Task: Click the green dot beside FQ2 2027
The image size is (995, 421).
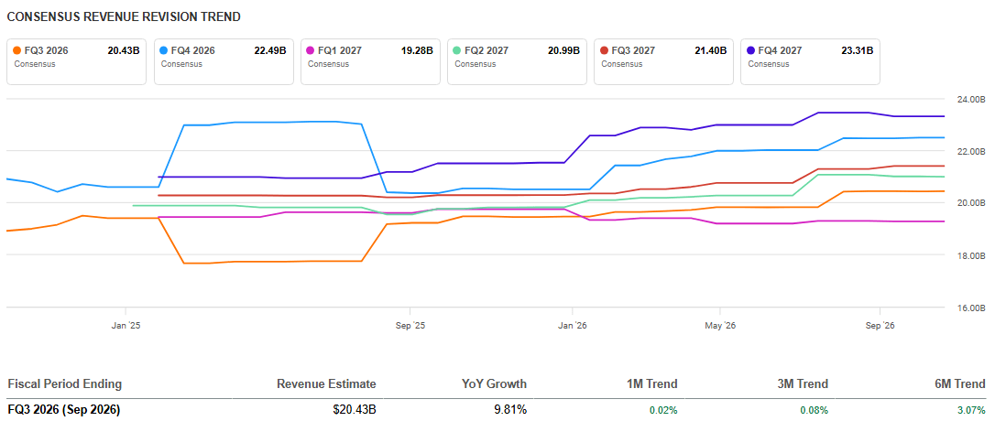Action: [457, 51]
